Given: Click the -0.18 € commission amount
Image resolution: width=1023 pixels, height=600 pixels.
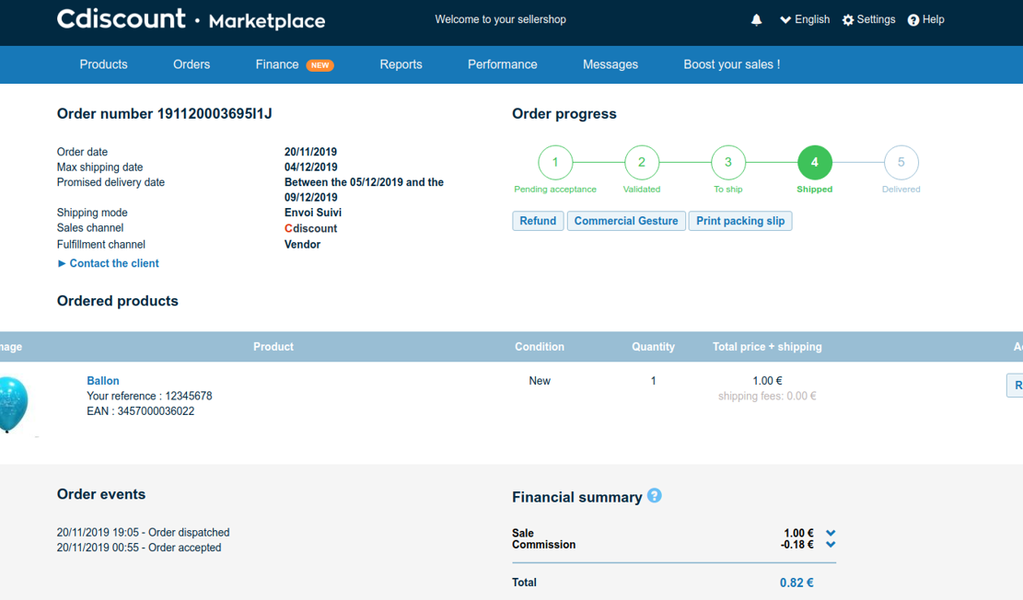Looking at the screenshot, I should click(796, 545).
